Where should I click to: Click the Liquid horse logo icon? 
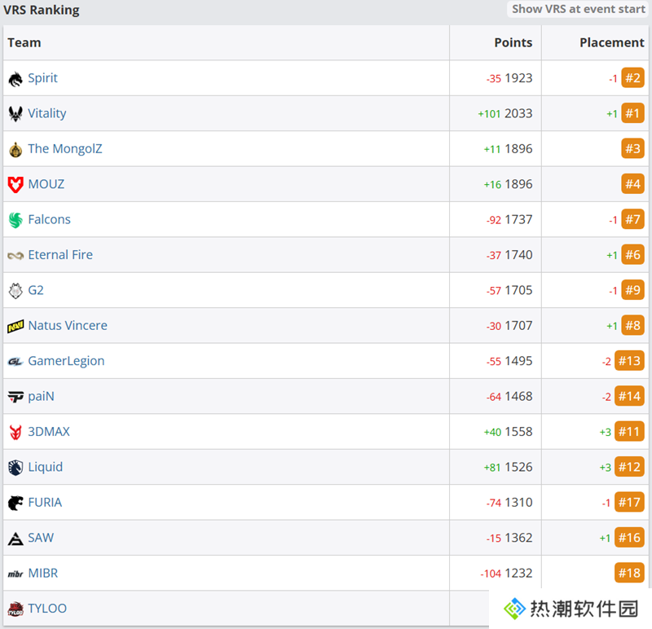pos(15,468)
